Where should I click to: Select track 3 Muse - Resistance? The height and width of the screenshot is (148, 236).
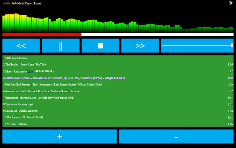pos(118,71)
